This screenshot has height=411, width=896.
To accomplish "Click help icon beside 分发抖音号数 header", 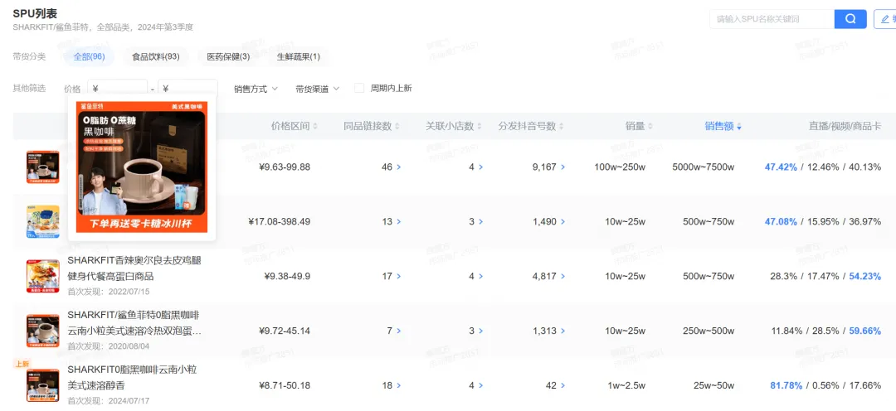I will tap(562, 126).
